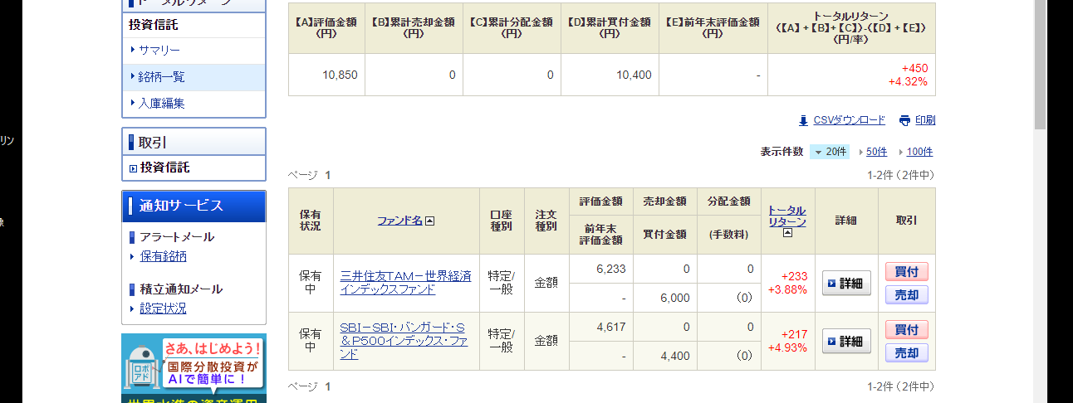Image resolution: width=1073 pixels, height=403 pixels.
Task: Open 詳細 for 三井住友TAM fund
Action: coord(846,283)
